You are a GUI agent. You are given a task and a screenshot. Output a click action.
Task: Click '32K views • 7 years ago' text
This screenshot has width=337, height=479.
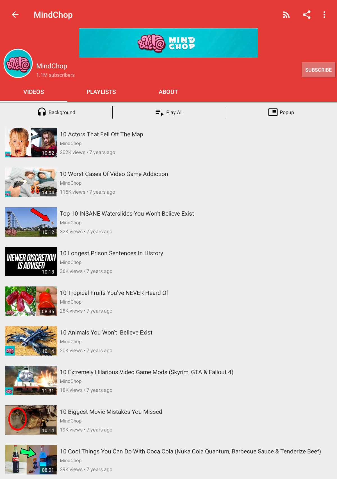click(86, 232)
